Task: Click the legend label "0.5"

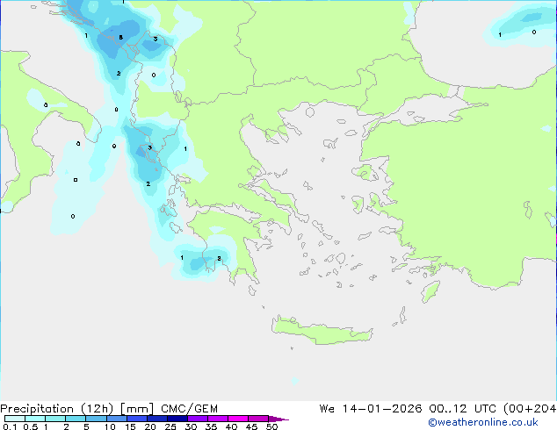Action: [31, 426]
